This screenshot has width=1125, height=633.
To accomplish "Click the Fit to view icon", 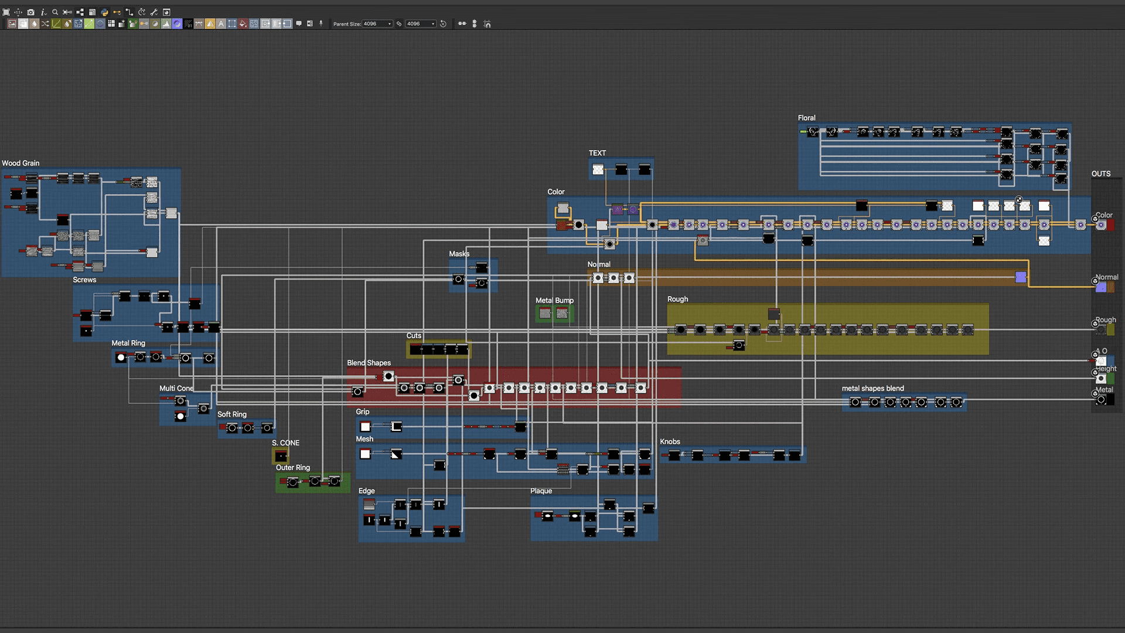I will tap(6, 12).
